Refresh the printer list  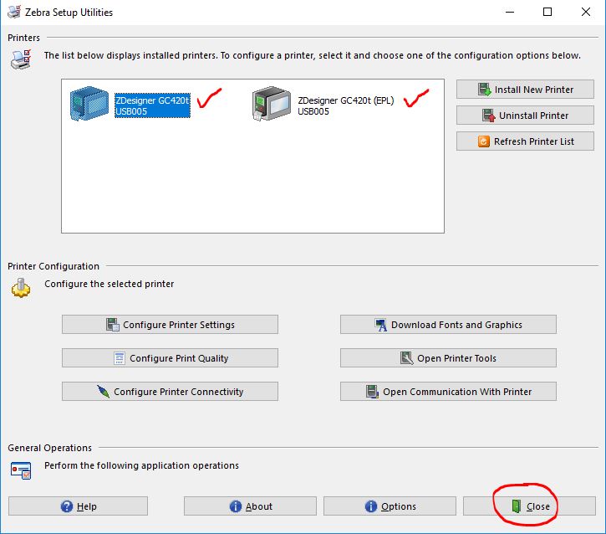(x=525, y=141)
